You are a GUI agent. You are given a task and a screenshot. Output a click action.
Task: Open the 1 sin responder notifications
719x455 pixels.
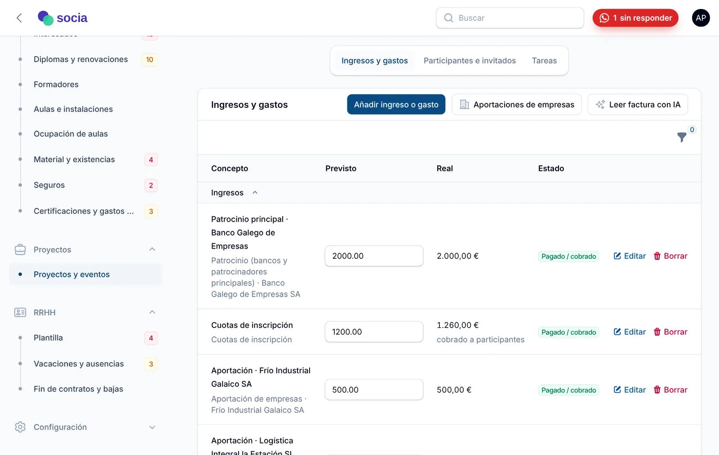click(x=635, y=18)
